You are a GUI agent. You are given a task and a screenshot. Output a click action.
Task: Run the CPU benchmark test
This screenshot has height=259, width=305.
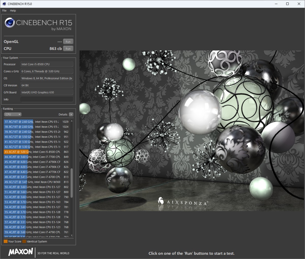tap(68, 49)
